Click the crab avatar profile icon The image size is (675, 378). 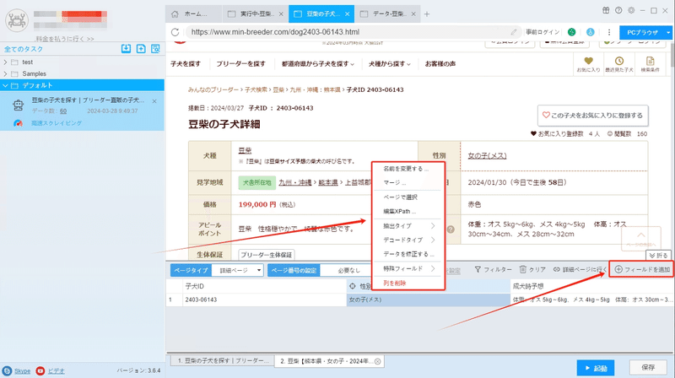pos(17,19)
